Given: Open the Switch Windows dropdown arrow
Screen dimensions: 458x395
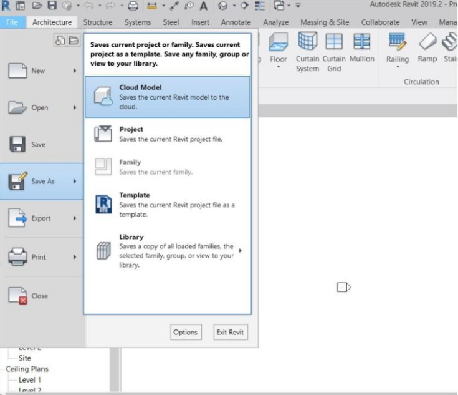Looking at the screenshot, I should click(289, 6).
